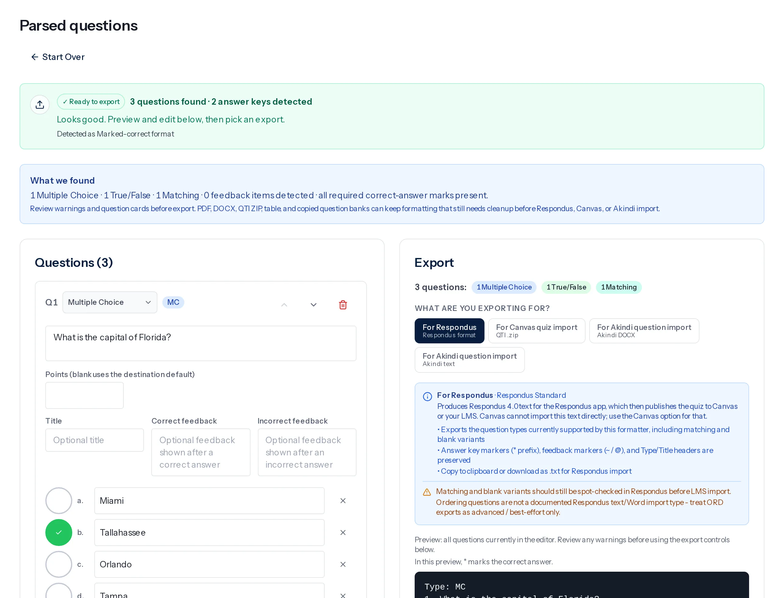
Task: Click the 1 Multiple Choice chip
Action: tap(504, 287)
